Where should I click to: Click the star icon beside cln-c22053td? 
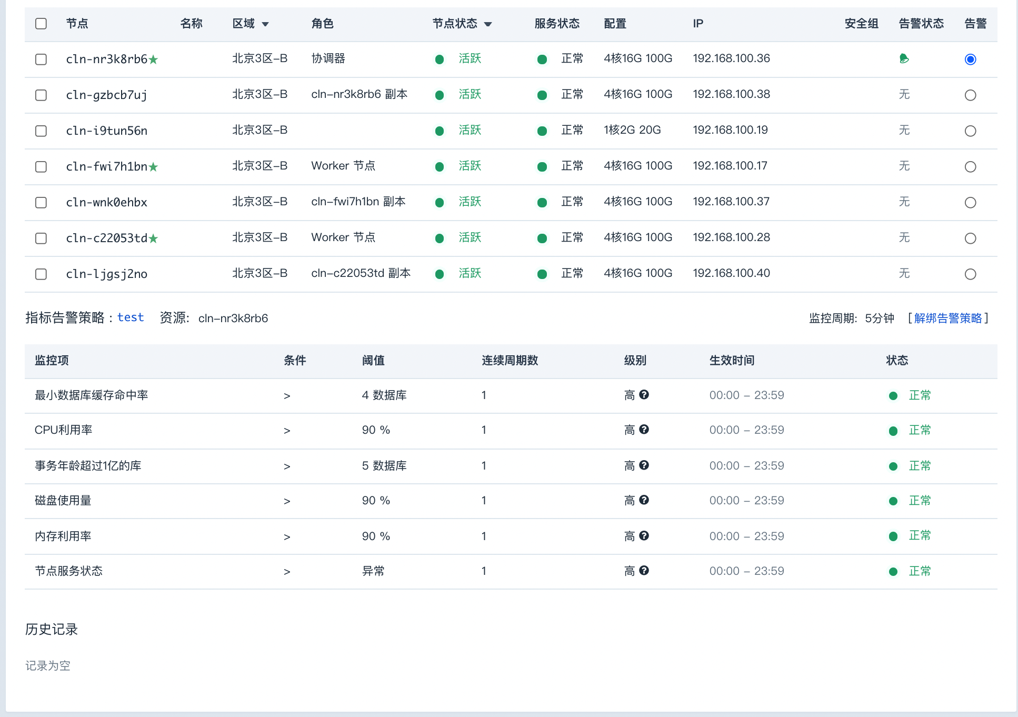153,238
